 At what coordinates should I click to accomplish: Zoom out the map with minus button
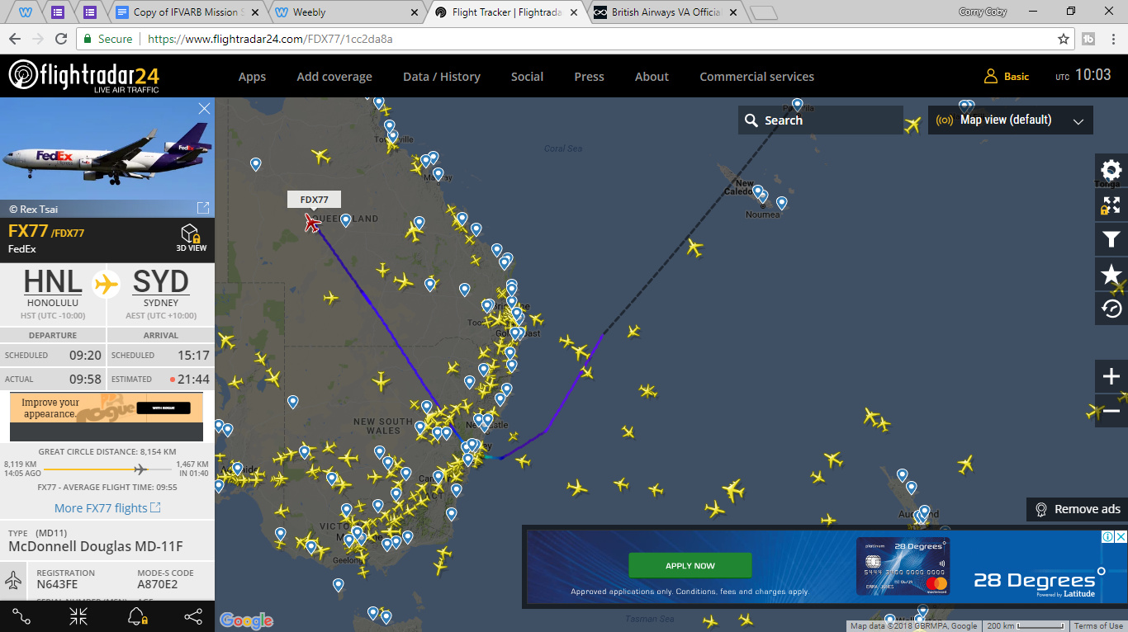1111,411
